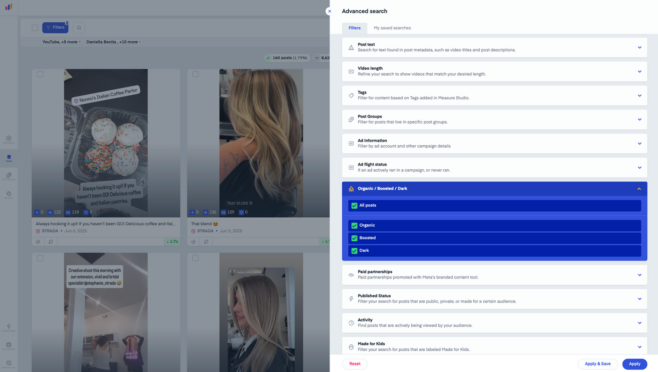Expand the Video length filter chevron
Viewport: 658px width, 372px height.
[639, 71]
